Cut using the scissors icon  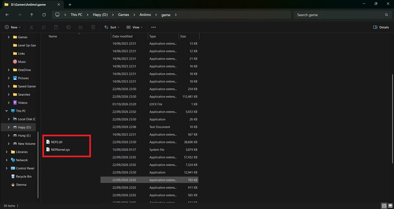click(32, 27)
